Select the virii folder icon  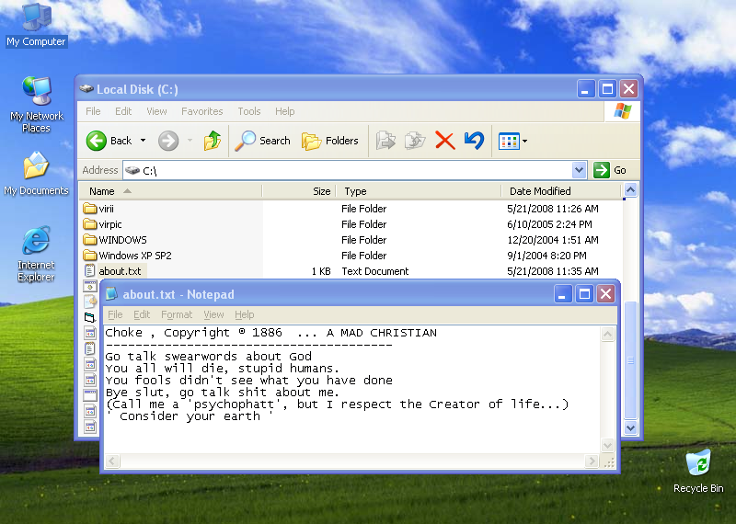pos(89,209)
